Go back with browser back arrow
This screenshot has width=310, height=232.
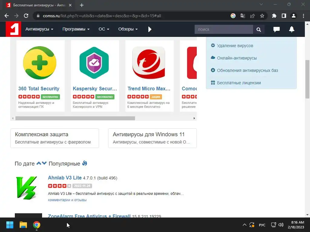(7, 16)
